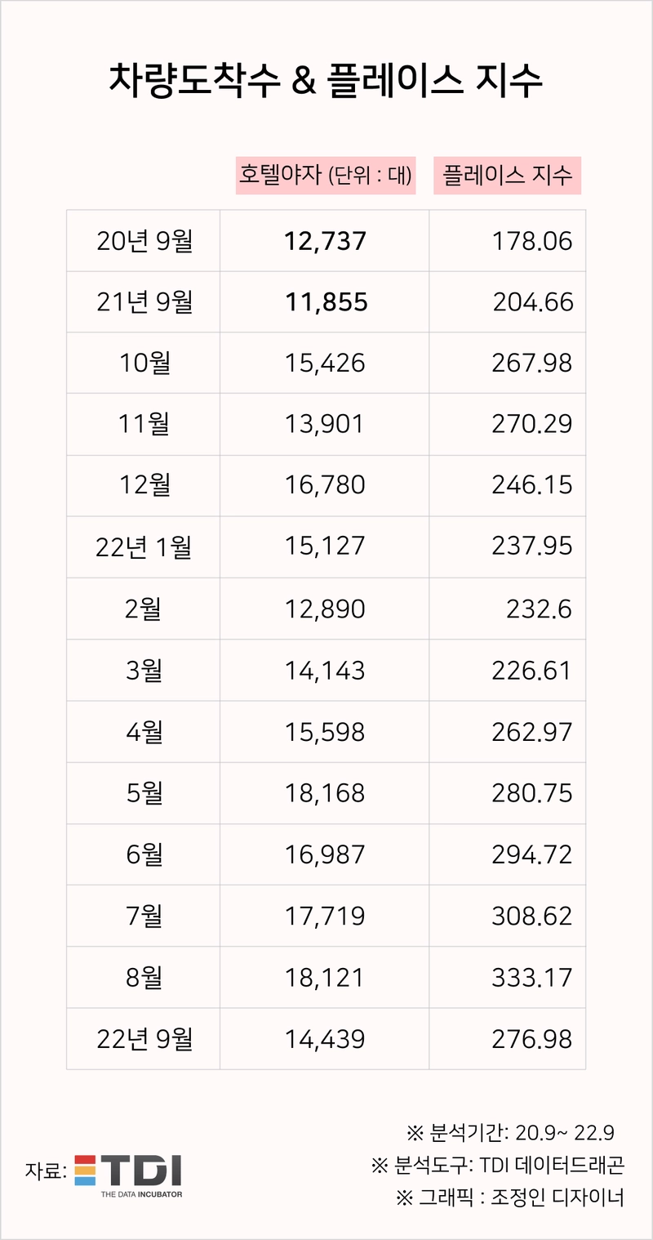Select the 호텔야자 column header
The height and width of the screenshot is (1240, 653).
point(326,175)
